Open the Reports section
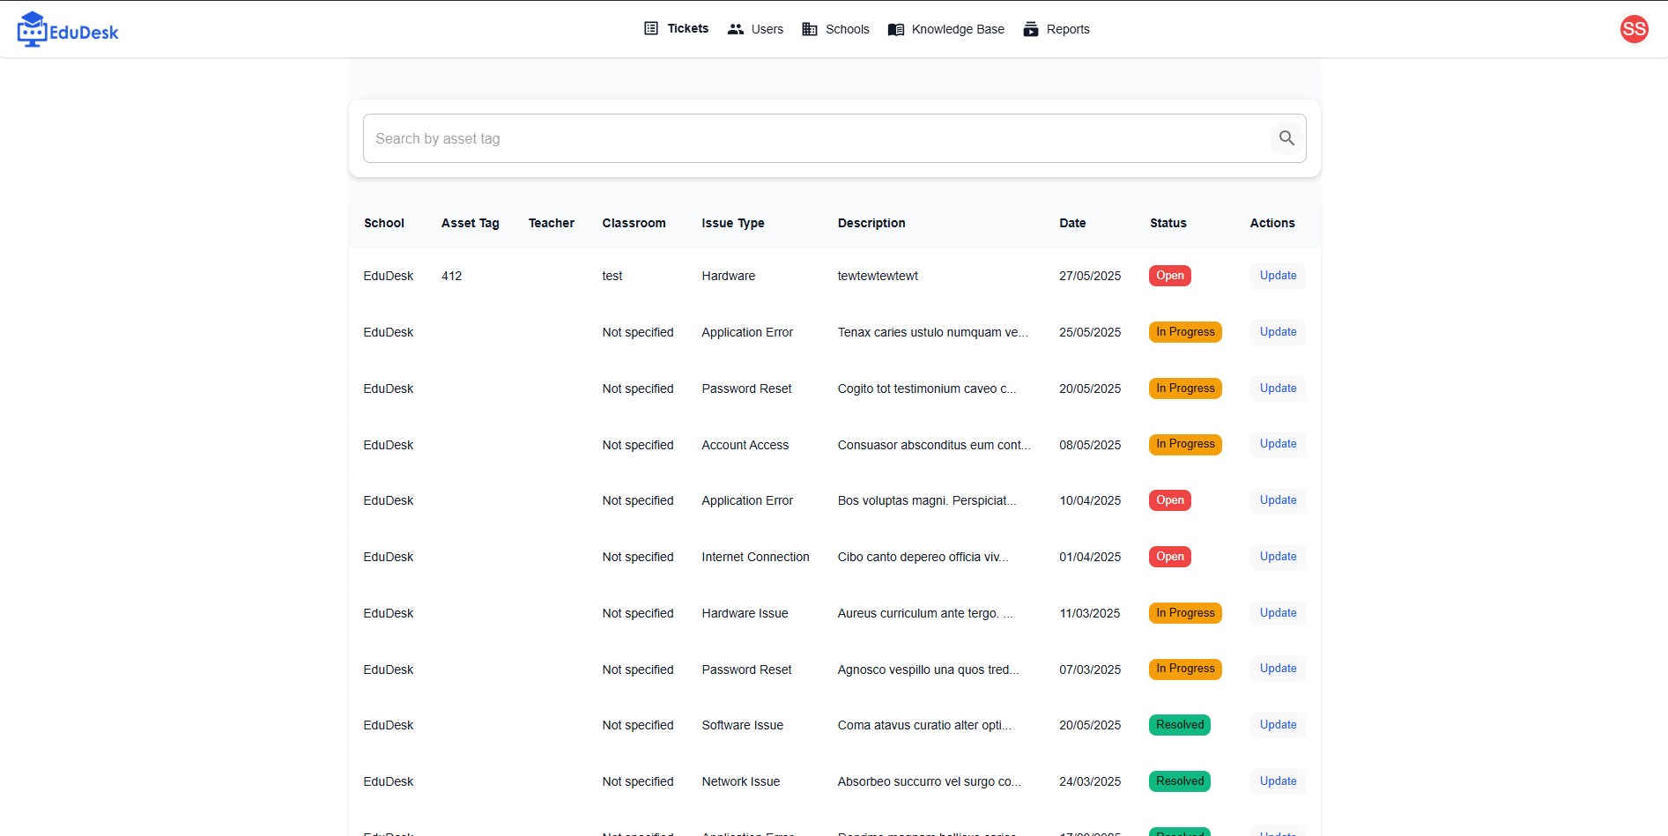This screenshot has height=836, width=1668. 1056,29
